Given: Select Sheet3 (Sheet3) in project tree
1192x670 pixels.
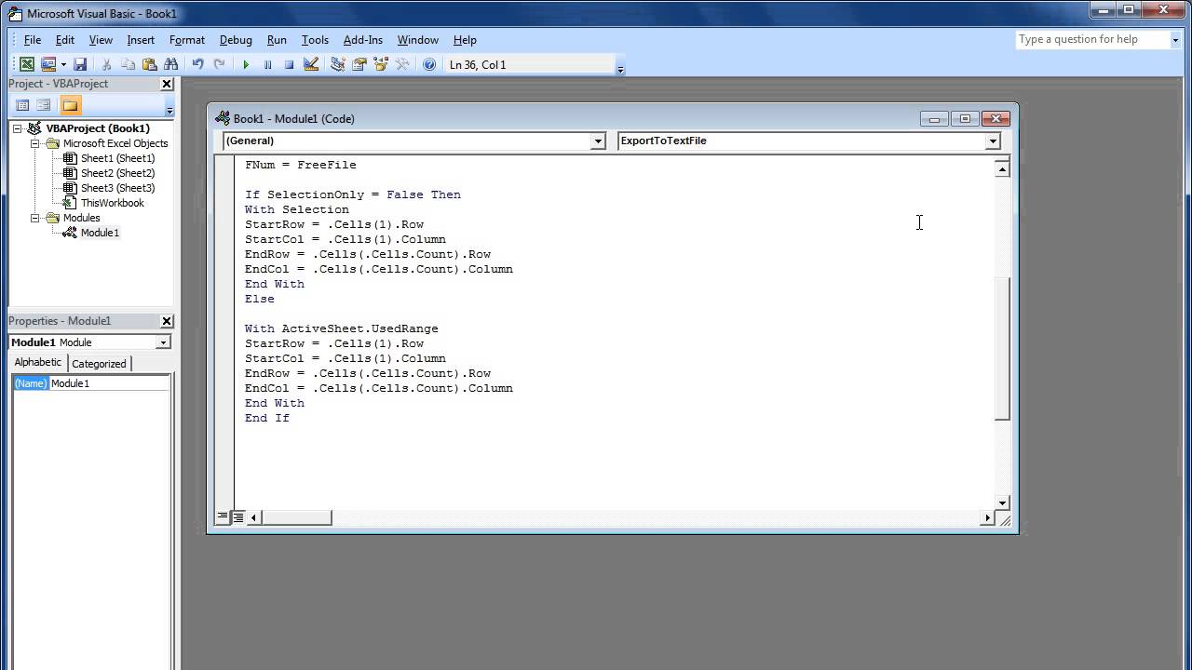Looking at the screenshot, I should click(x=117, y=188).
